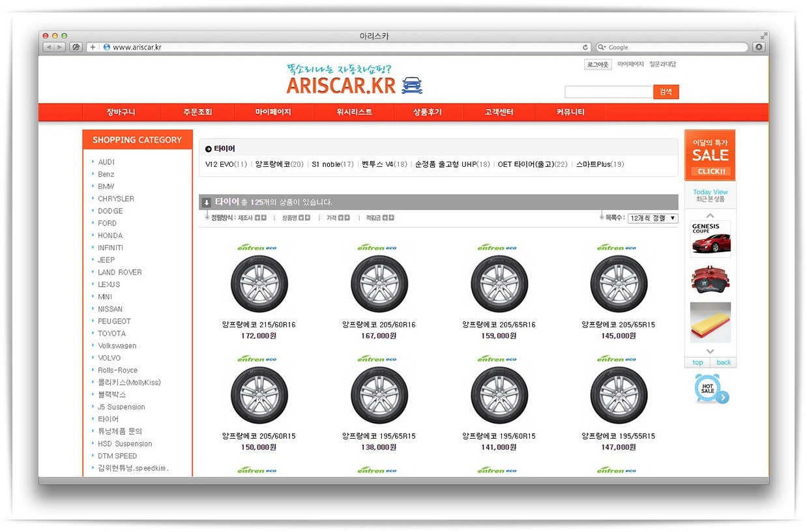Image resolution: width=807 pixels, height=532 pixels.
Task: Click Safari's forward arrow button
Action: 60,47
